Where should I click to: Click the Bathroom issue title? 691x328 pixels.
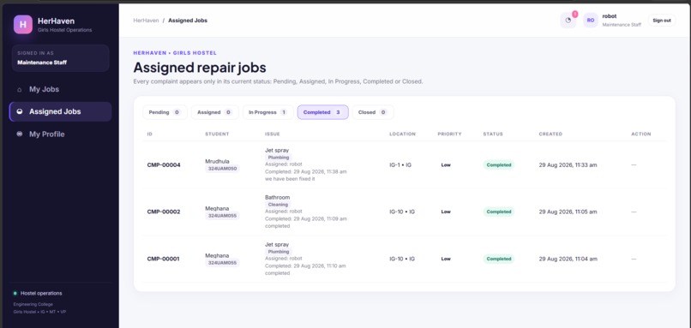pos(277,197)
